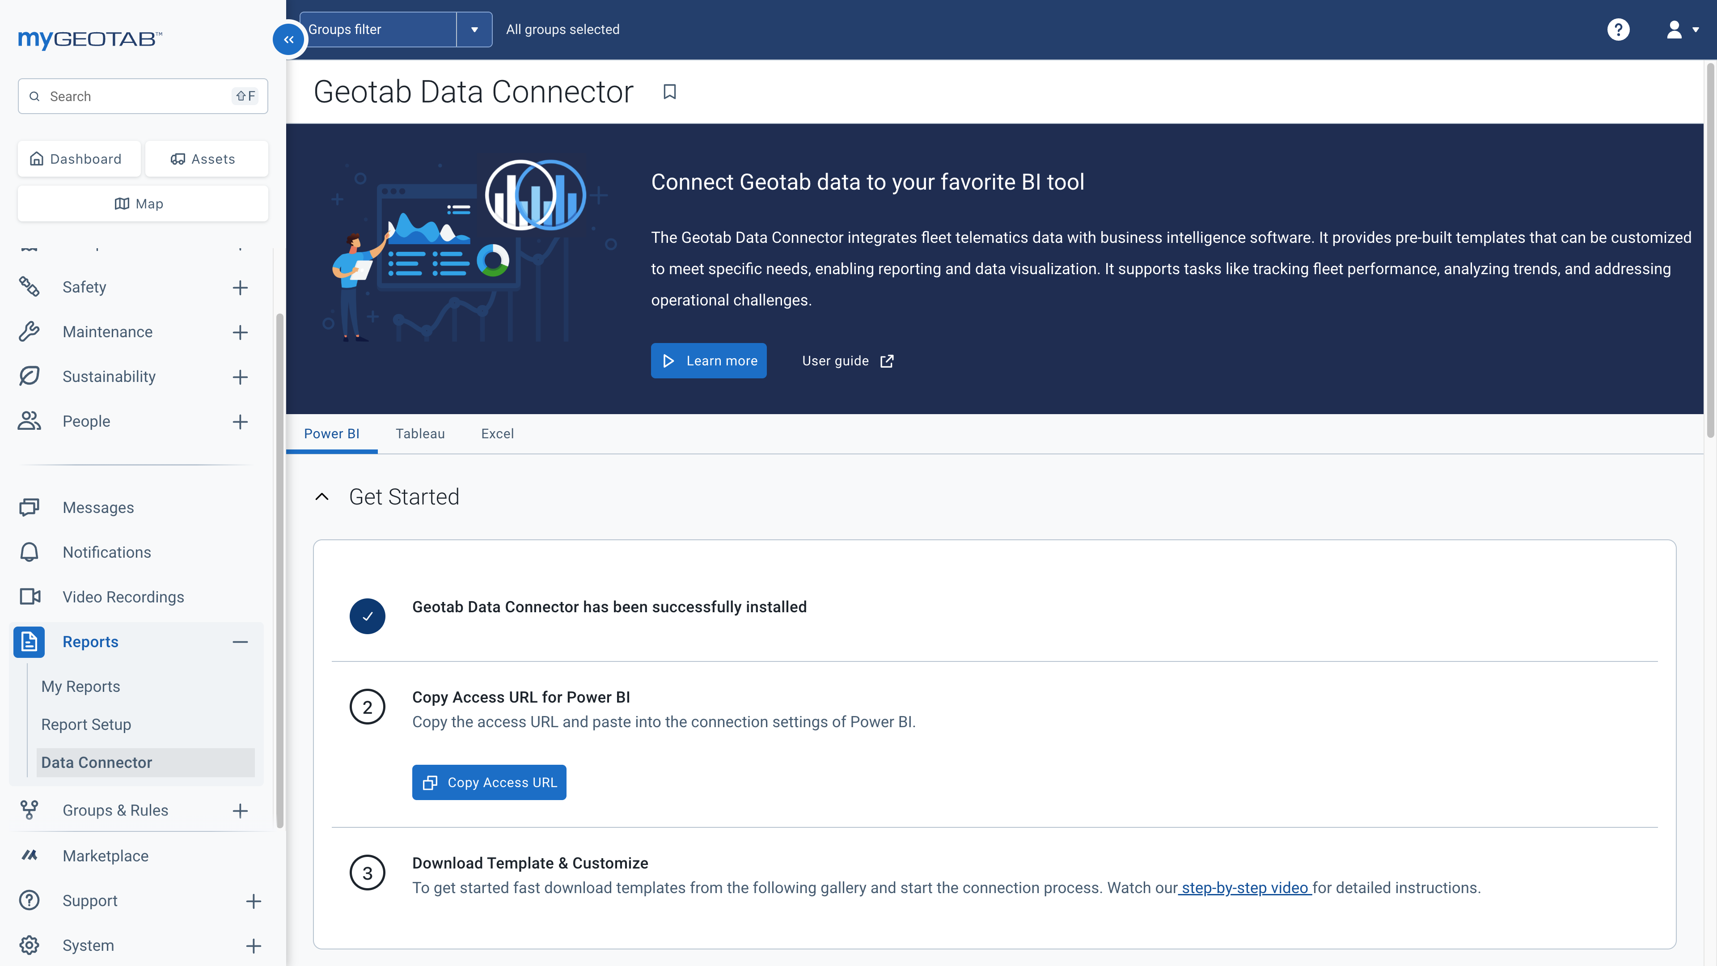Click the Groups filter field
Viewport: 1717px width, 966px height.
coord(378,30)
